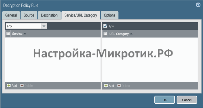Click the URL Category column header label

tap(119, 34)
